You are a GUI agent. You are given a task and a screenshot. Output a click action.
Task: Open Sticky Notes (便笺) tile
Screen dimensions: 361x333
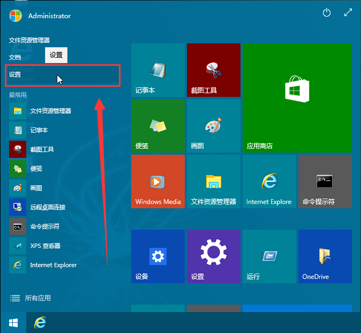pos(157,126)
